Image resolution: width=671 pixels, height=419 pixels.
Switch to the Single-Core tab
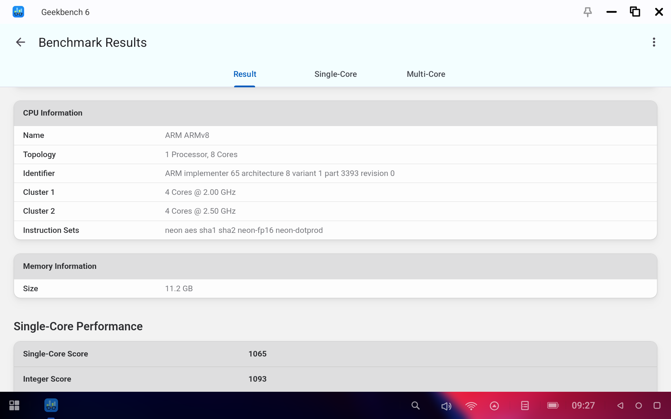(x=335, y=74)
